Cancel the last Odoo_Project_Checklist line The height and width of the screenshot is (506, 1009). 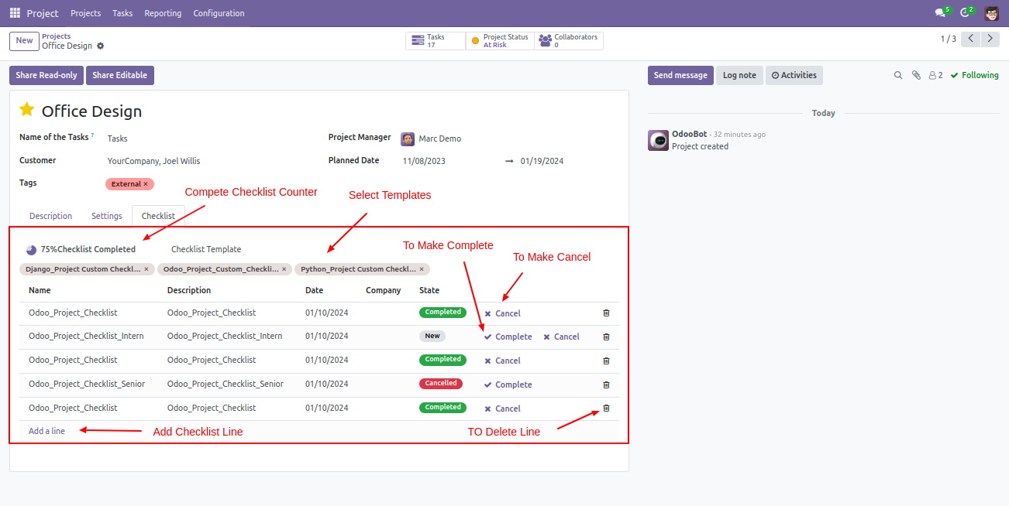502,409
